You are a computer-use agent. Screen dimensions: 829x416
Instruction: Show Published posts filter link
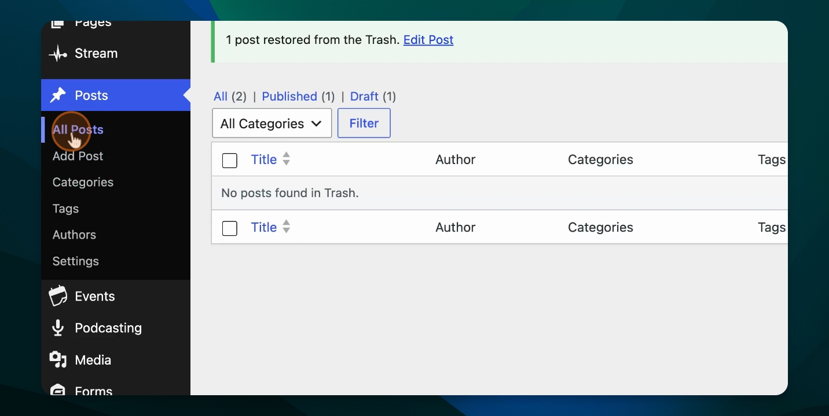(289, 96)
